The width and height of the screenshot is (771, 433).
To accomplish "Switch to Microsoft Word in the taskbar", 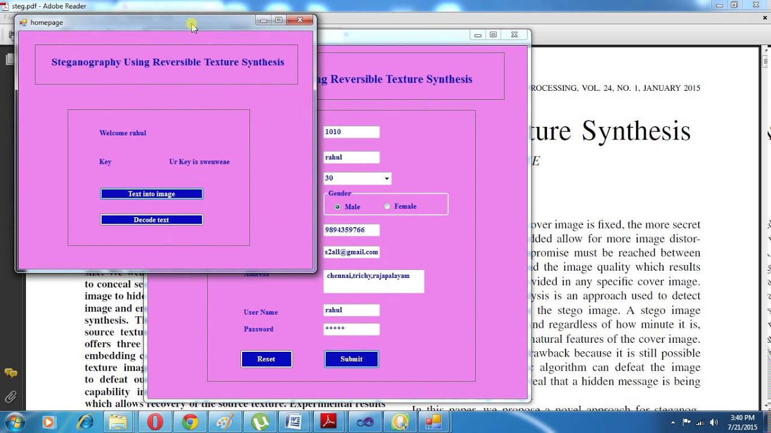I will click(294, 422).
